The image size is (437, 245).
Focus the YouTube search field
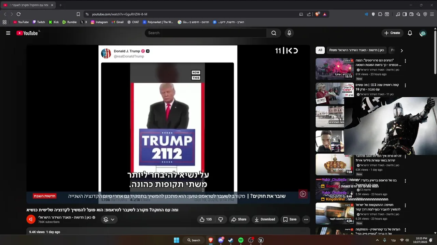click(206, 33)
